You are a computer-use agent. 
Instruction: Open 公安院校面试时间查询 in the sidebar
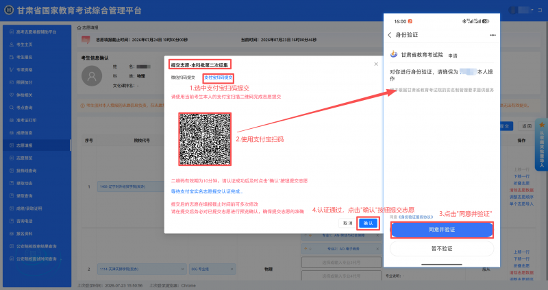tap(37, 258)
